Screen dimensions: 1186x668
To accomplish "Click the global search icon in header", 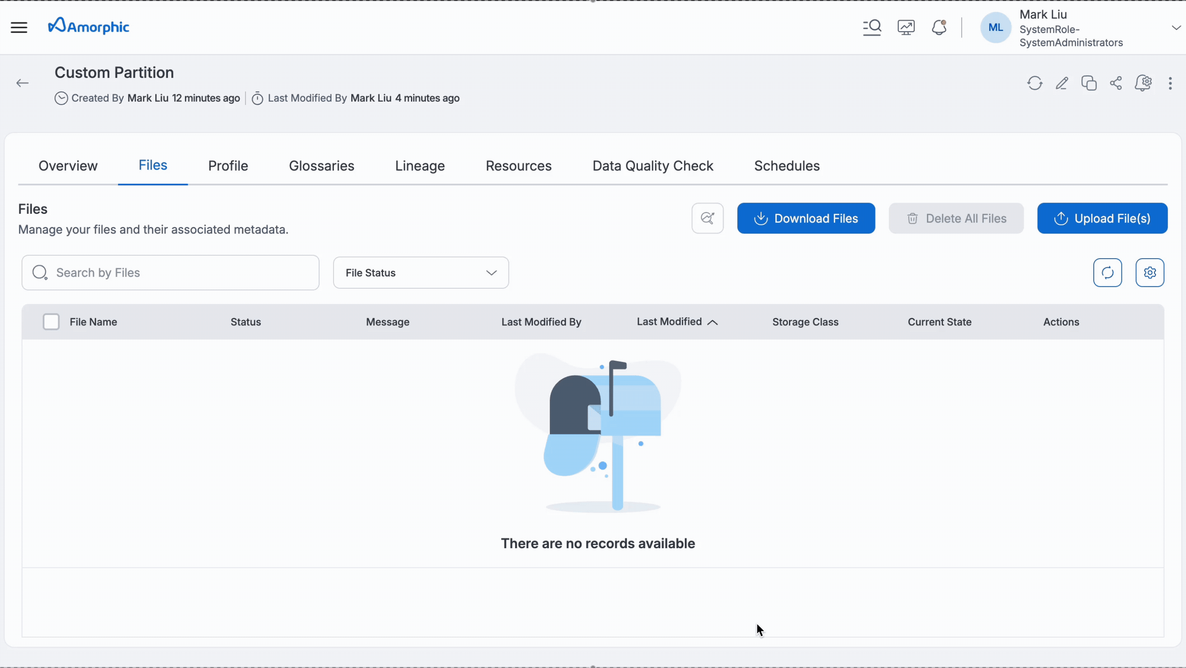I will [871, 28].
